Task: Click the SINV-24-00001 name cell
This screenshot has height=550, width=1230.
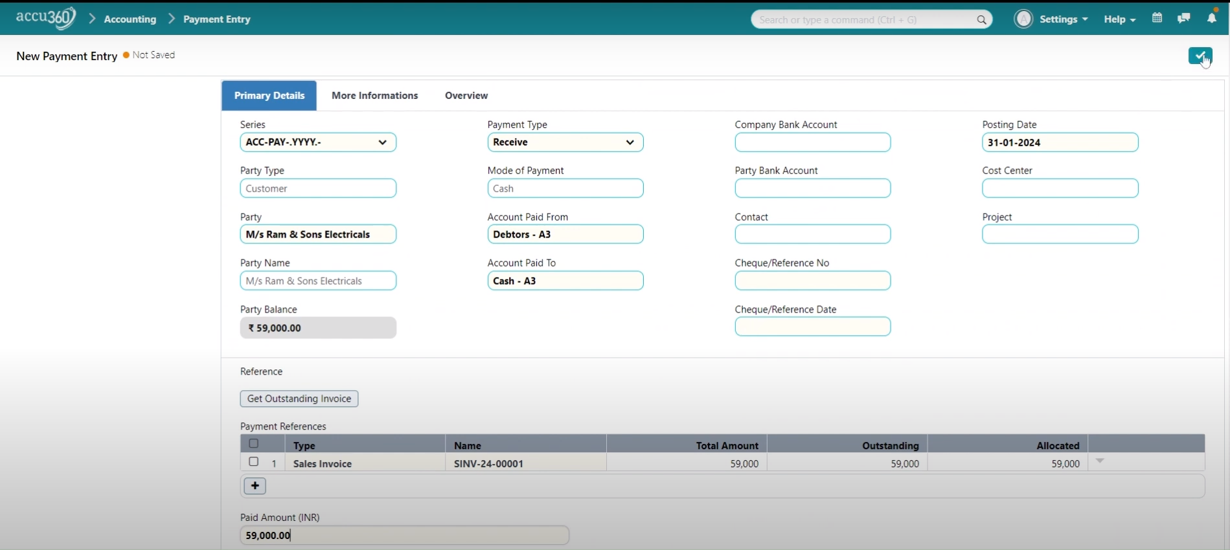Action: (525, 463)
